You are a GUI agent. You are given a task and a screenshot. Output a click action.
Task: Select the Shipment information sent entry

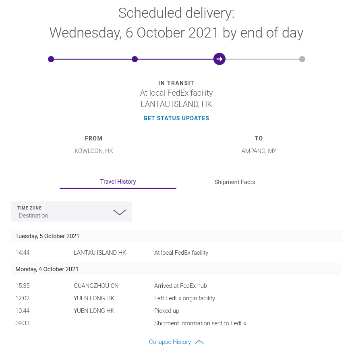tap(200, 323)
